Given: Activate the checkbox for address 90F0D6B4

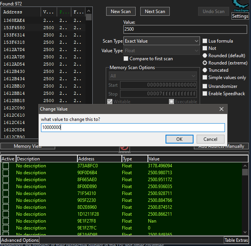Looking at the screenshot, I should click(6, 173).
